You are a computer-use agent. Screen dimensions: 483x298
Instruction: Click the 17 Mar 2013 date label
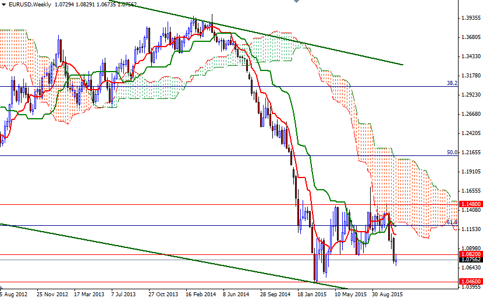[89, 294]
